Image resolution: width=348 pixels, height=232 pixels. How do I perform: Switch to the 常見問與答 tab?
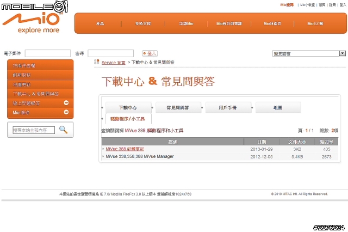[x=178, y=107]
